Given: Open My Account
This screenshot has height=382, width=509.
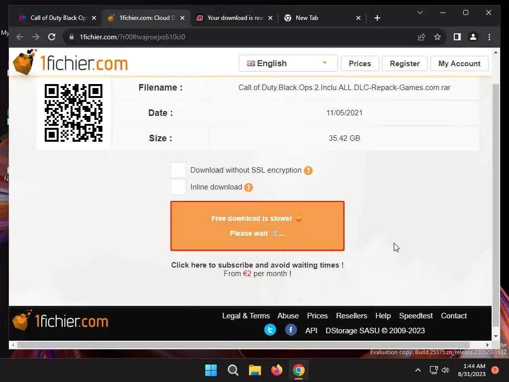Looking at the screenshot, I should coord(459,63).
